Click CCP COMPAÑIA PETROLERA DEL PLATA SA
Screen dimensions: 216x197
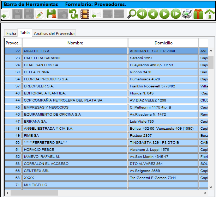(75, 100)
